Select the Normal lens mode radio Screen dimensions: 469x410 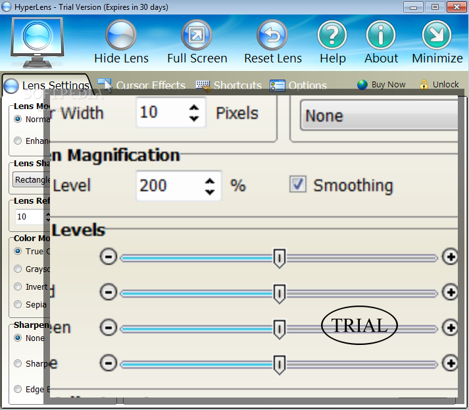coord(18,119)
